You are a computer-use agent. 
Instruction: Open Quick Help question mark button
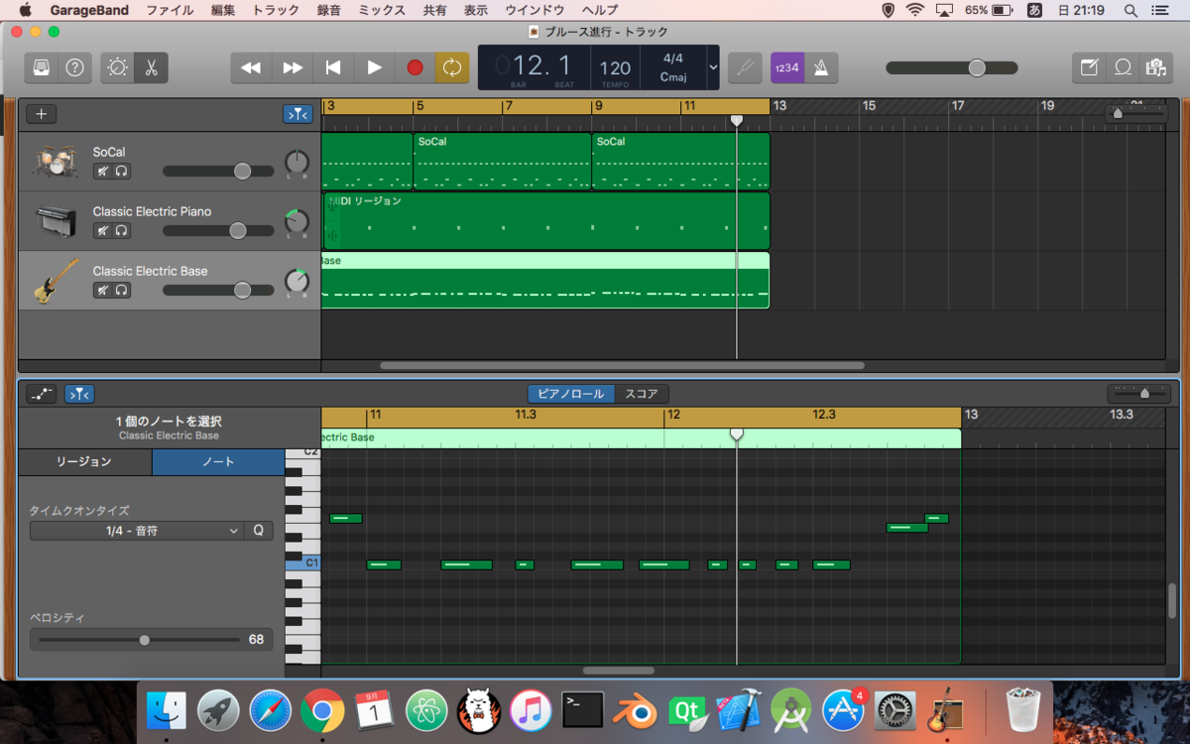click(74, 67)
